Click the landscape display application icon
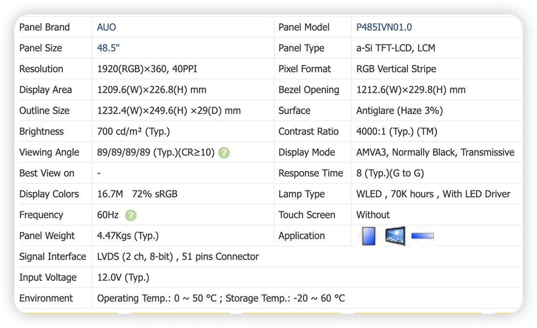Viewport: 537px width, 328px height. click(x=395, y=236)
